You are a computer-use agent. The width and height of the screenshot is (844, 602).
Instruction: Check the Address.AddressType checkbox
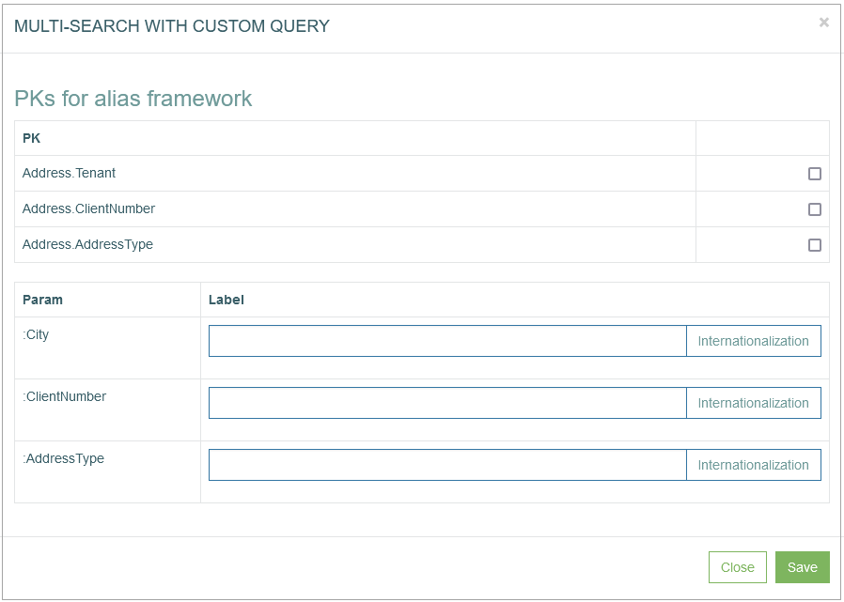tap(815, 245)
